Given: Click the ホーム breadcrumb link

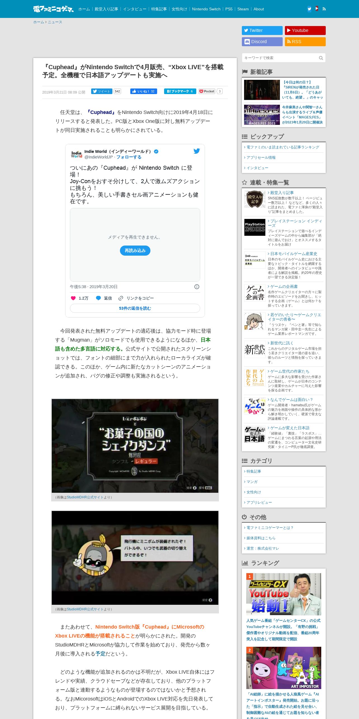Looking at the screenshot, I should click(39, 22).
